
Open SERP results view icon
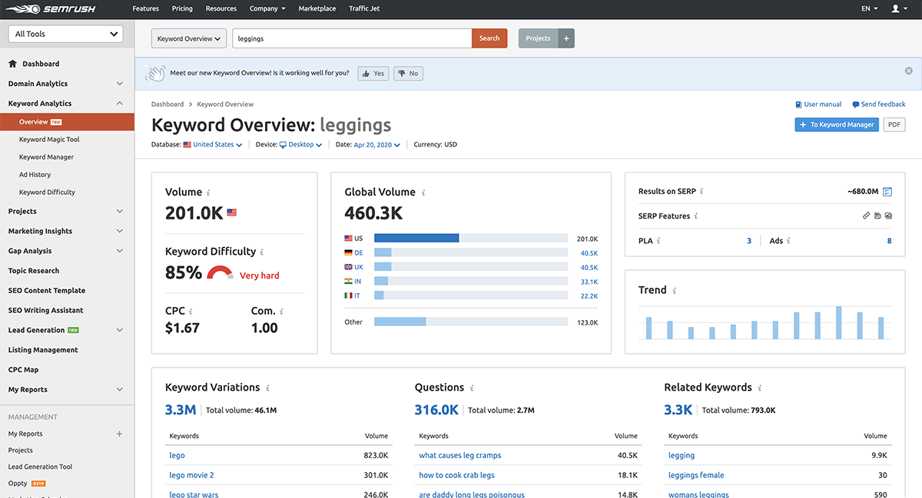coord(887,192)
